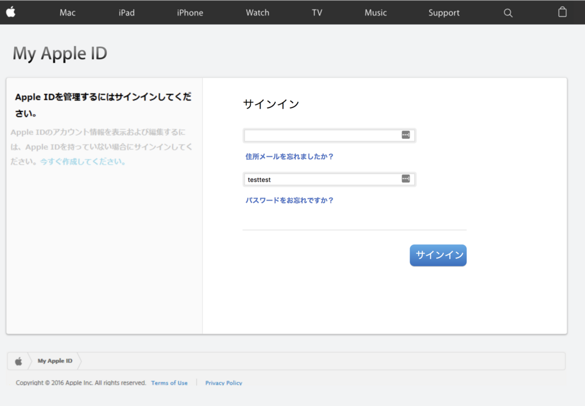585x406 pixels.
Task: Click the My Apple ID breadcrumb item
Action: pos(55,361)
